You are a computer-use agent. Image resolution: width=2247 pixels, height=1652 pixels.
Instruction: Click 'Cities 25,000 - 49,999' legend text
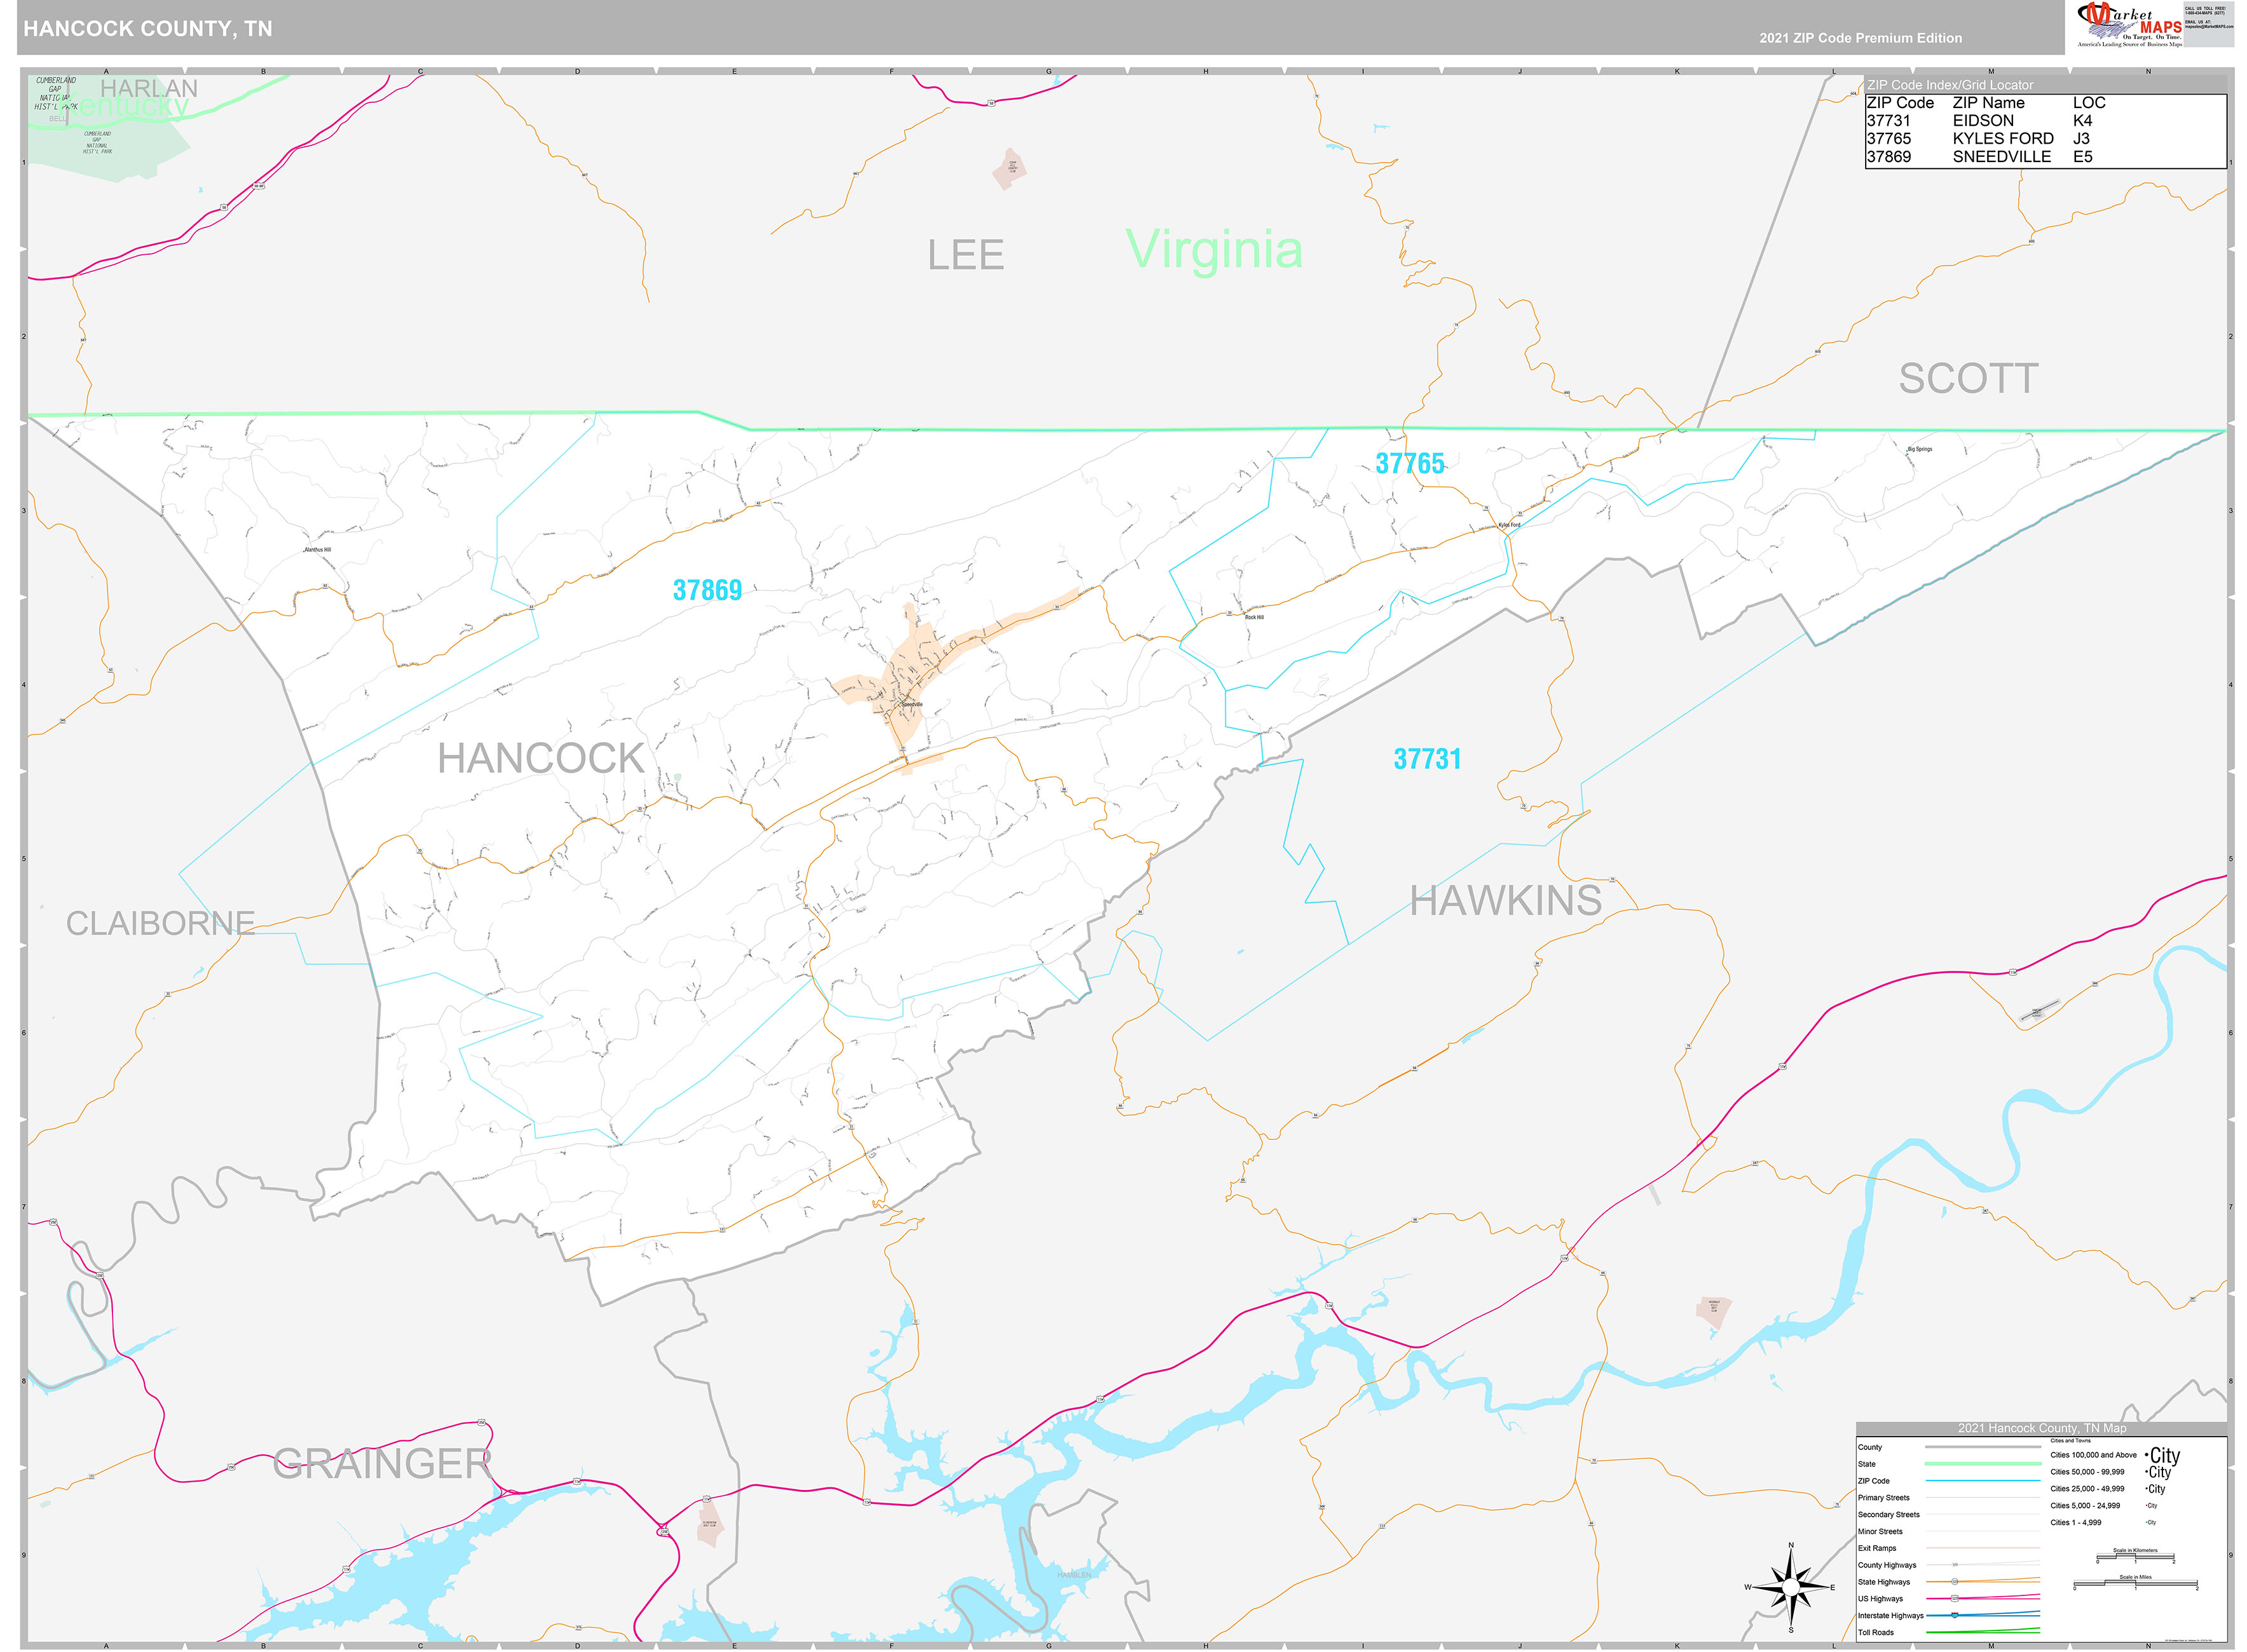pos(2087,1488)
